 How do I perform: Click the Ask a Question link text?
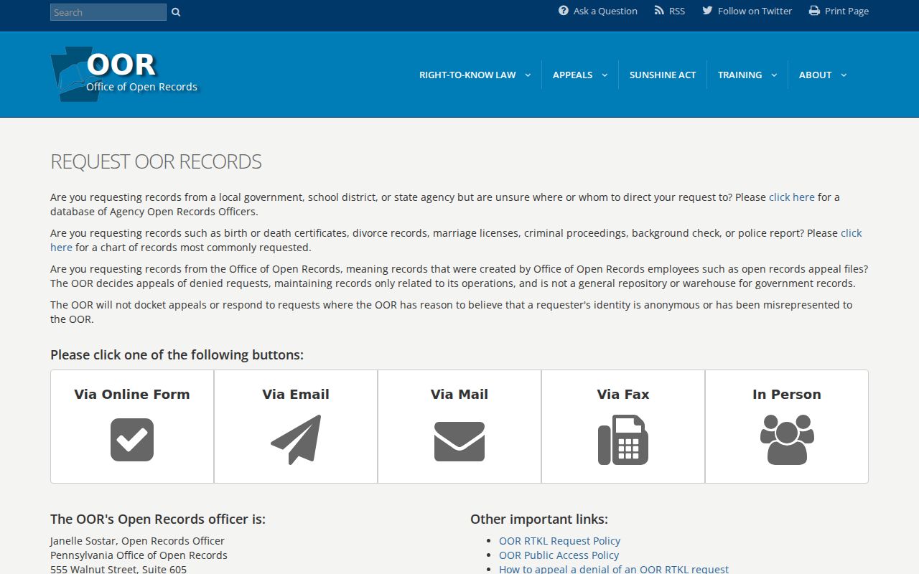pos(605,11)
